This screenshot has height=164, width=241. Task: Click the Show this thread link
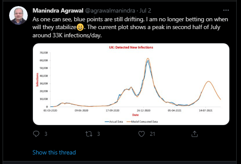[x=54, y=152]
